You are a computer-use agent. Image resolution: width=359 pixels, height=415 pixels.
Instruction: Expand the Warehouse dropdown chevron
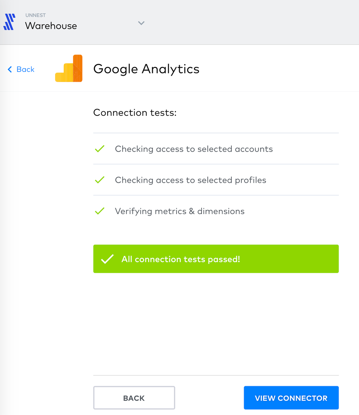click(141, 23)
